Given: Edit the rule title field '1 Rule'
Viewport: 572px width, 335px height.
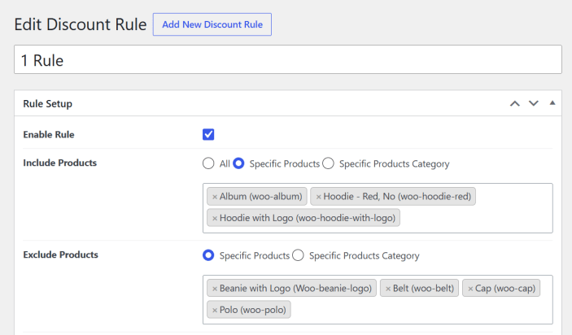Looking at the screenshot, I should click(288, 59).
